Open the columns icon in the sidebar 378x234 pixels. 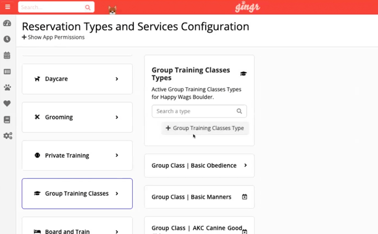7,72
